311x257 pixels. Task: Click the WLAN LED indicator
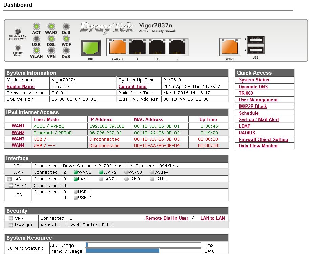pos(36,50)
